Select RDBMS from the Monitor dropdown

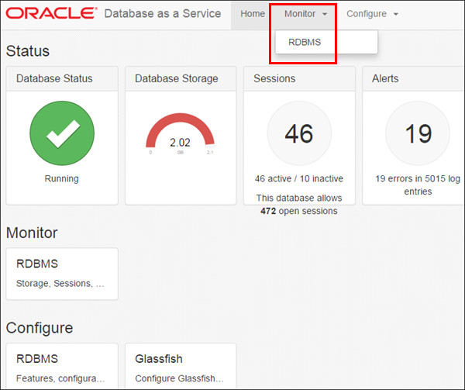305,42
